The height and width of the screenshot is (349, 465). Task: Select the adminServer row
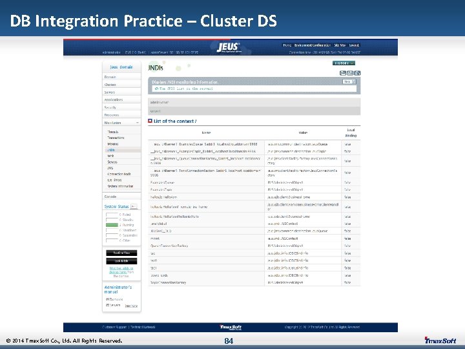point(254,102)
